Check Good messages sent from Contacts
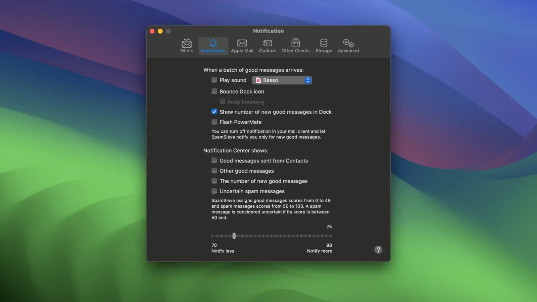 tap(214, 160)
